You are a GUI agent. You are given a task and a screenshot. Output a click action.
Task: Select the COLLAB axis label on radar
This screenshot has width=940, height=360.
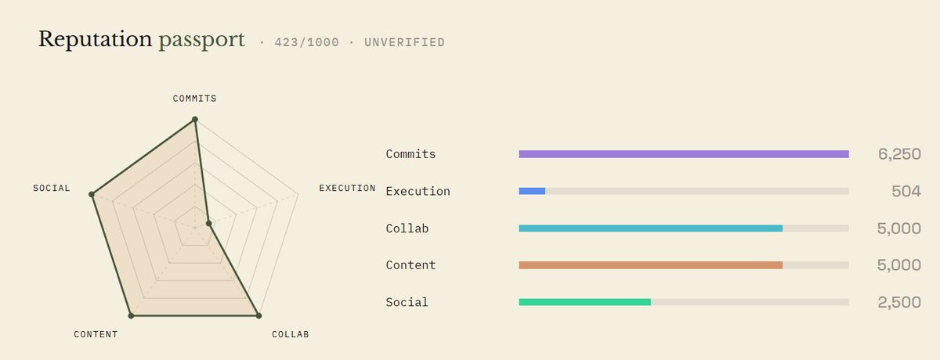coord(291,334)
